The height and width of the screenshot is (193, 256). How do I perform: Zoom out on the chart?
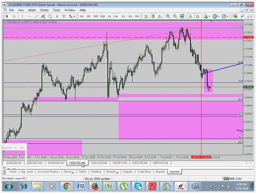pyautogui.click(x=175, y=16)
